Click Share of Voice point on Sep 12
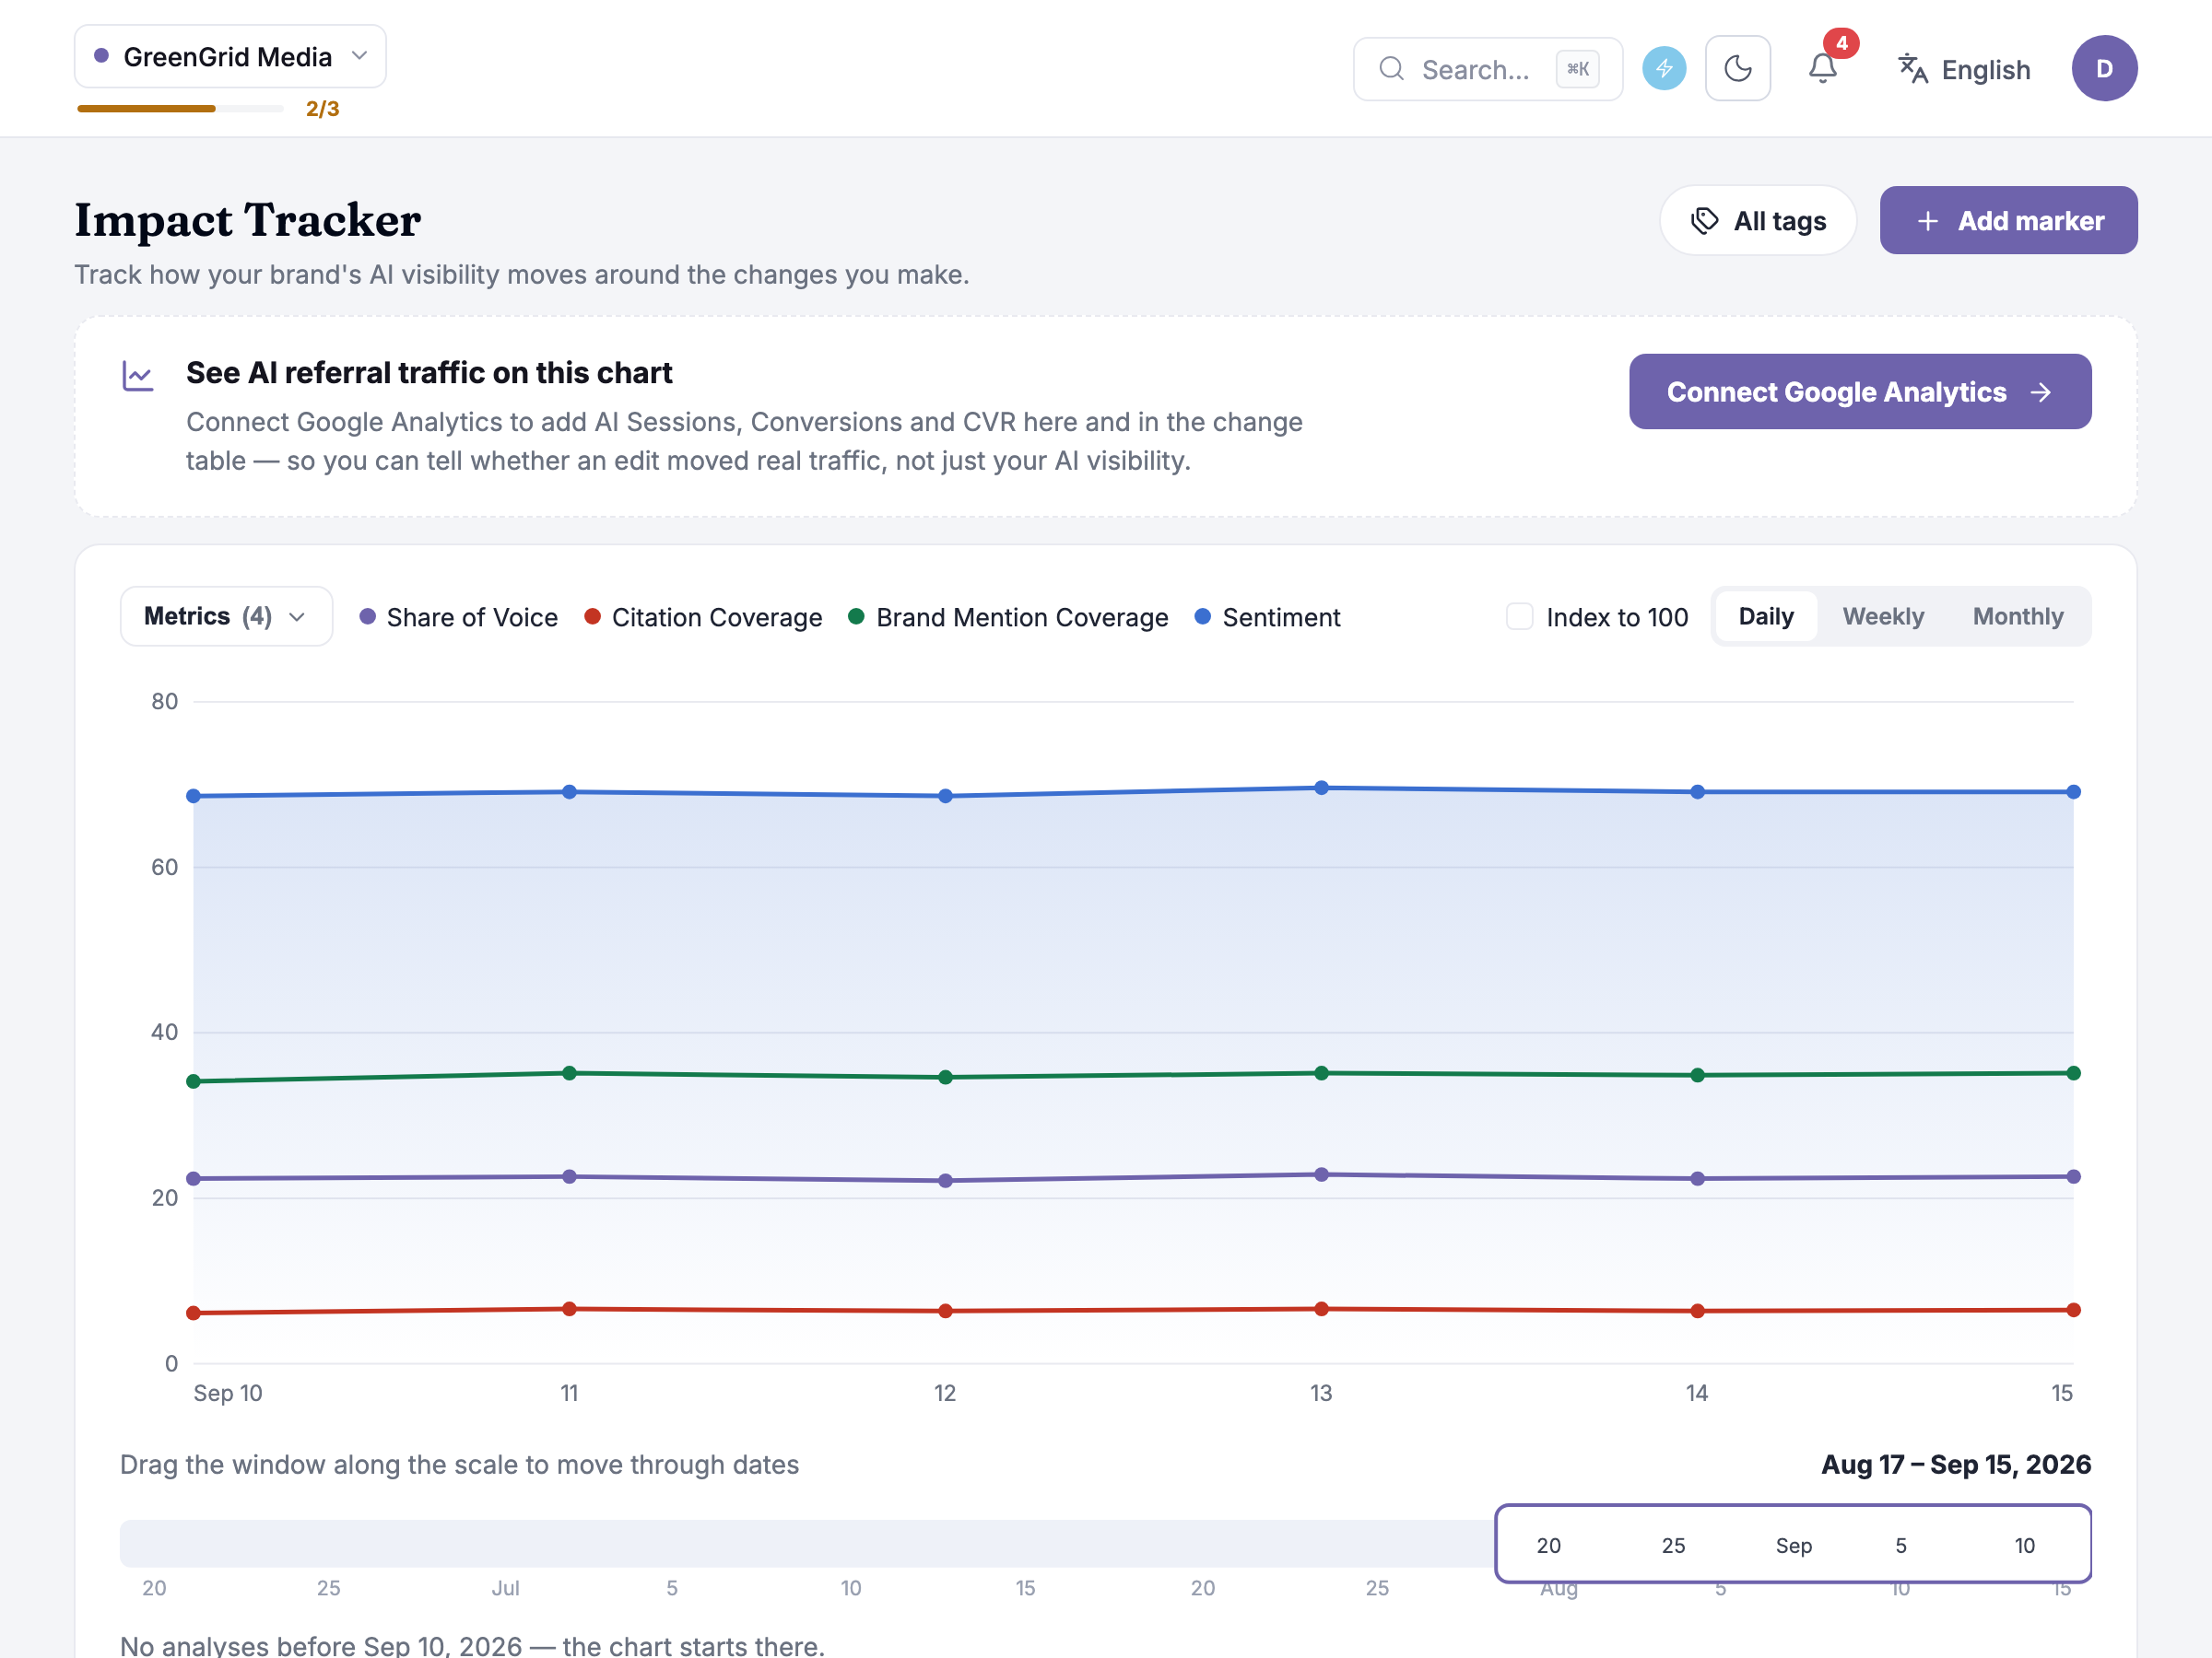The width and height of the screenshot is (2212, 1658). click(x=945, y=1181)
